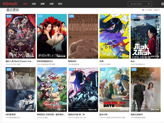Open the Sakamoto Days poster
164x123 pixels.
[x=114, y=89]
